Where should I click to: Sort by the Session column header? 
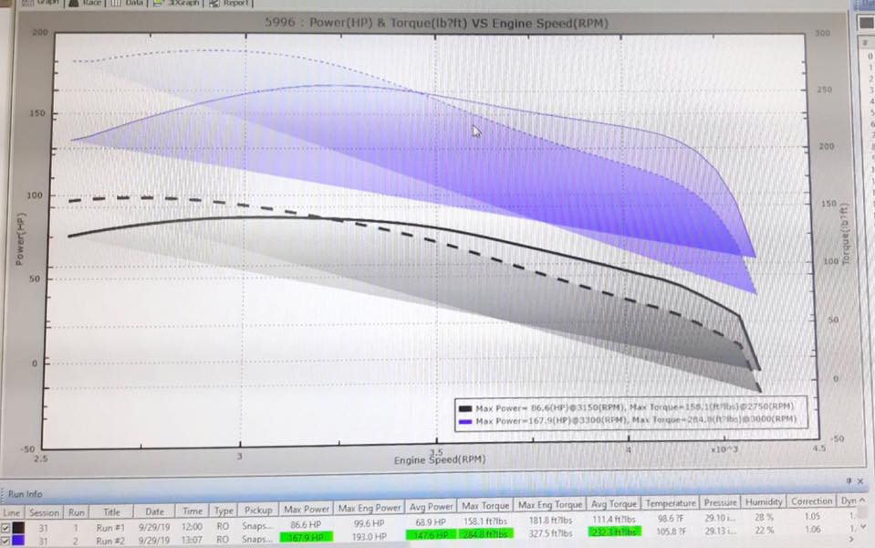pyautogui.click(x=44, y=512)
